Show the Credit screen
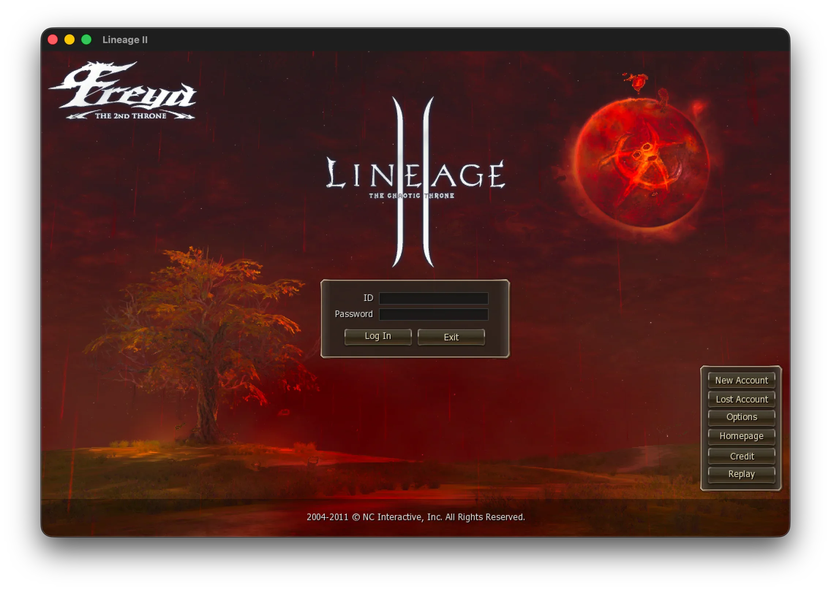The width and height of the screenshot is (831, 591). pyautogui.click(x=741, y=456)
